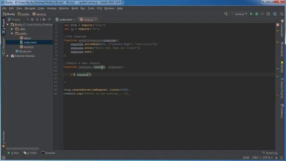This screenshot has height=161, width=286.
Task: Open the Maven Projects side panel
Action: [x=282, y=88]
